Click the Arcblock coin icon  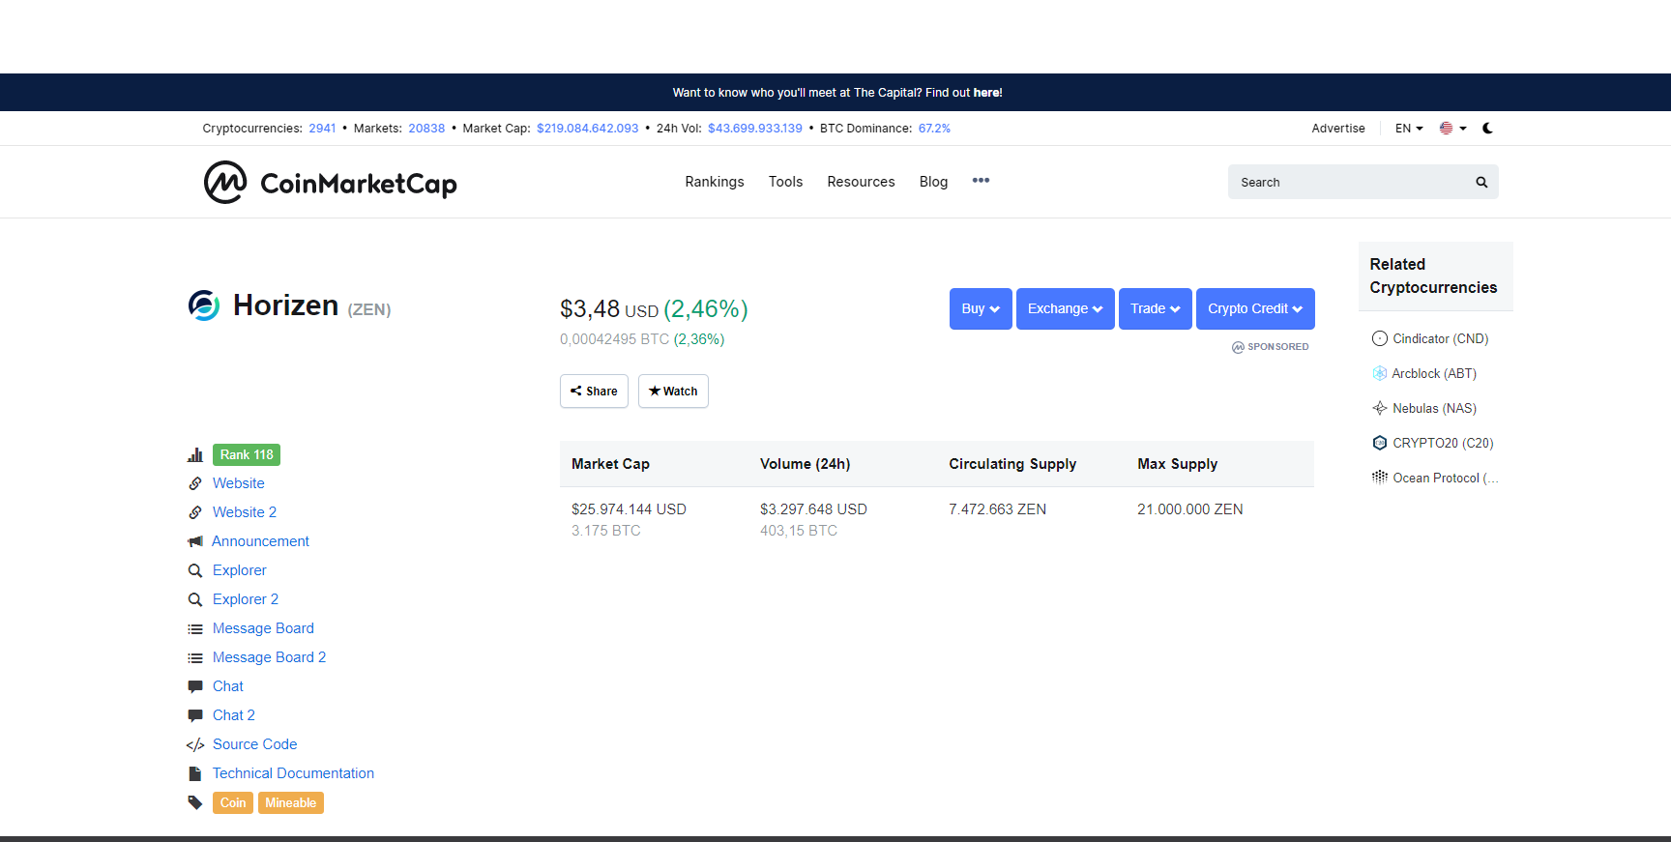pos(1380,373)
